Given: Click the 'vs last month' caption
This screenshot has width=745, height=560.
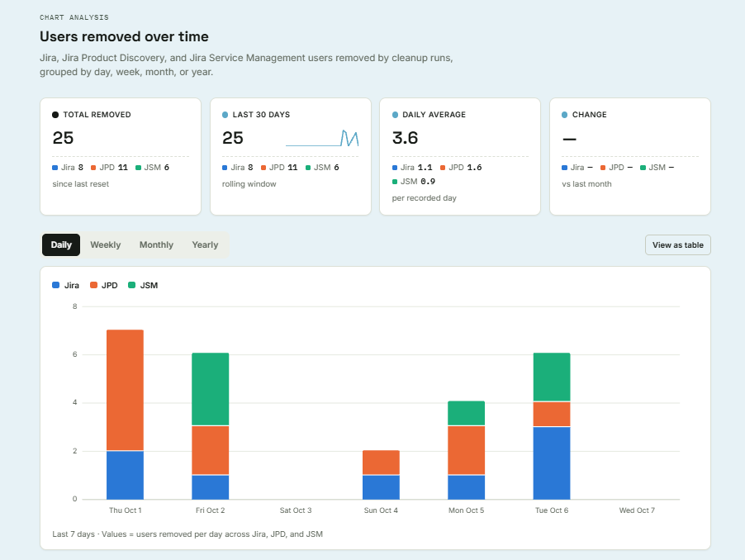Looking at the screenshot, I should tap(586, 184).
